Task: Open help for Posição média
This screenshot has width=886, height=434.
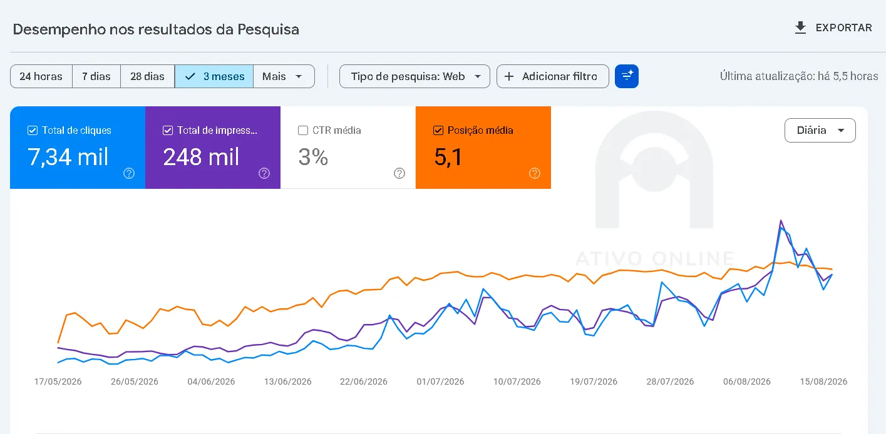Action: point(535,173)
